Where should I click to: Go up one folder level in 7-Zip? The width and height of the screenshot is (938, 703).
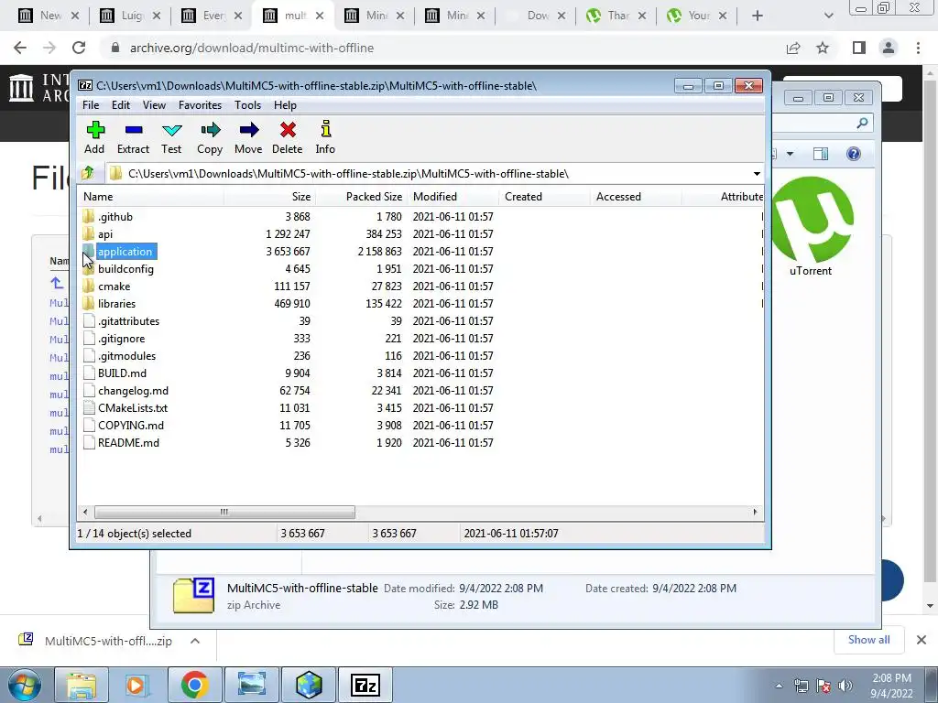(x=88, y=173)
